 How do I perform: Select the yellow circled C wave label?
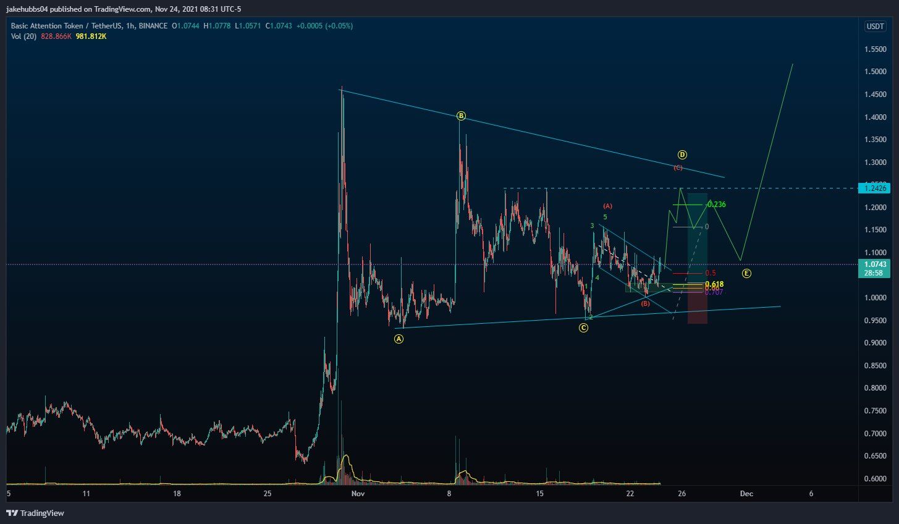click(x=583, y=328)
